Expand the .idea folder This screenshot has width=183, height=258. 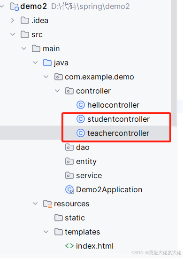click(x=12, y=20)
